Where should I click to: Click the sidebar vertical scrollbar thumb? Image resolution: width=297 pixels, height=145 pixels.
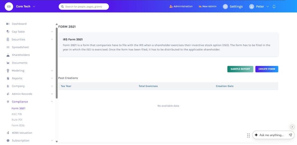57,63
